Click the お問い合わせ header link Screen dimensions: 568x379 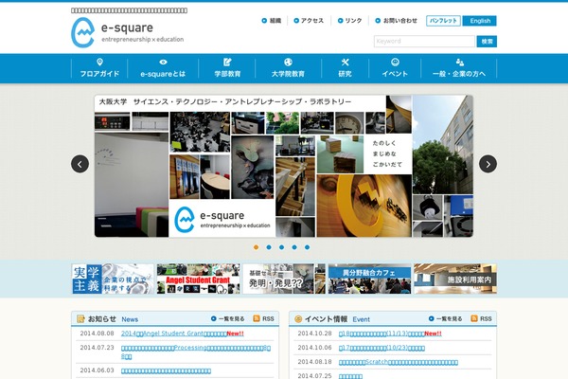[x=397, y=21]
